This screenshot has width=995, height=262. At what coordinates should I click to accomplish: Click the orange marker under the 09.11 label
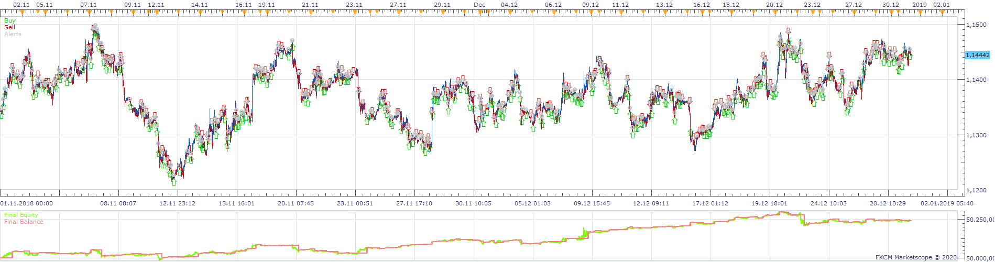(x=133, y=12)
